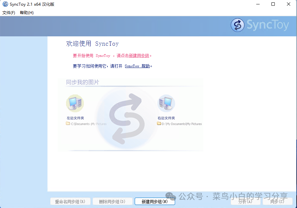This screenshot has height=208, width=297.
Task: Click the 同步我的图片 heading
Action: 82,82
